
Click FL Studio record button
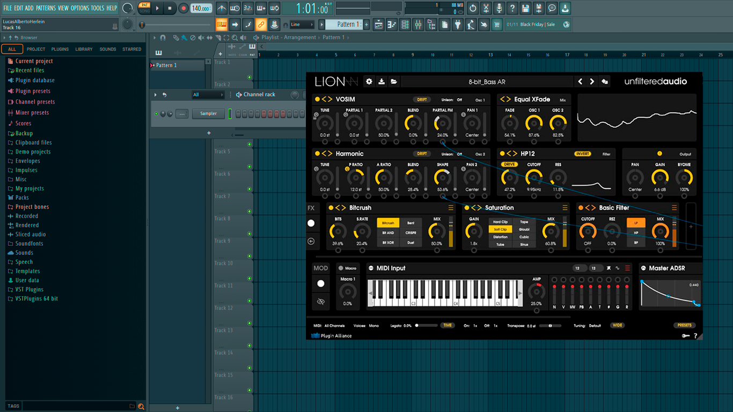[x=184, y=8]
